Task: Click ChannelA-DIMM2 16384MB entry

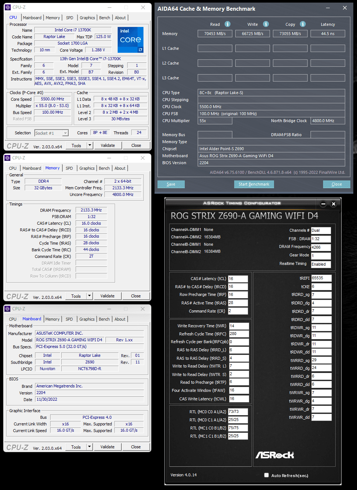Action: click(x=196, y=237)
